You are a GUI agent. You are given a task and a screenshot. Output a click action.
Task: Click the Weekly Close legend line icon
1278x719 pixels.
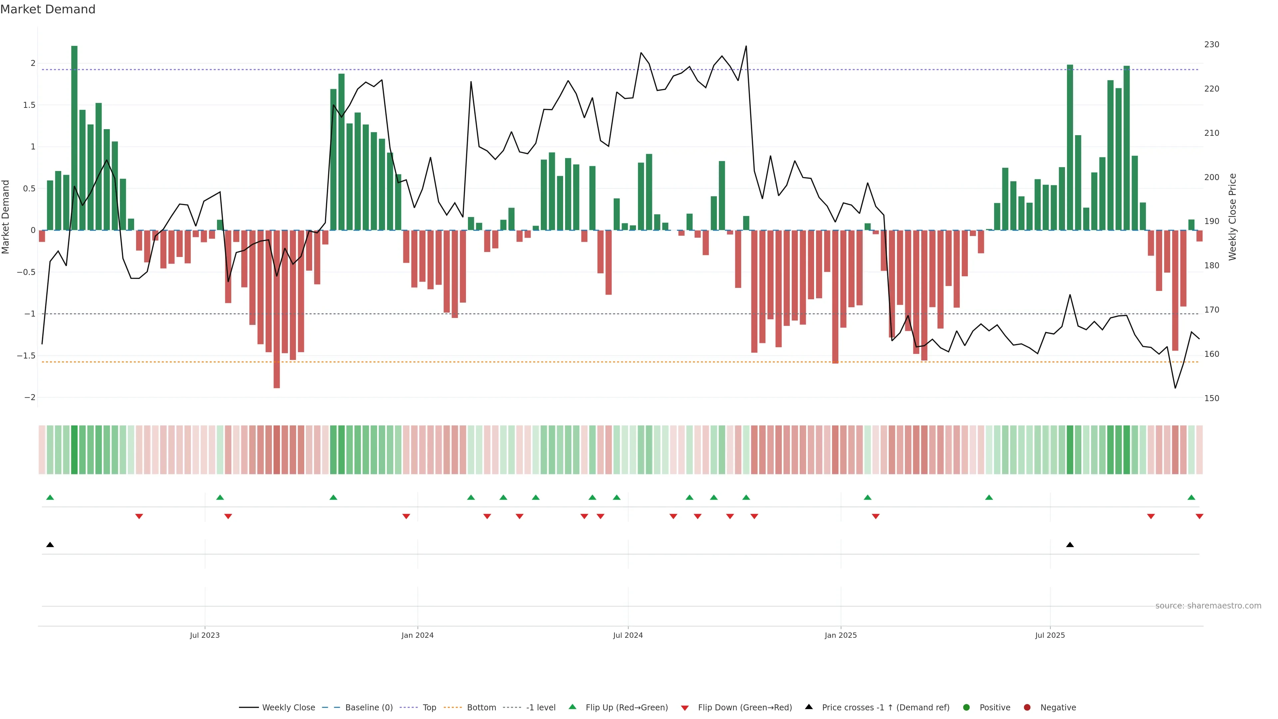[249, 708]
